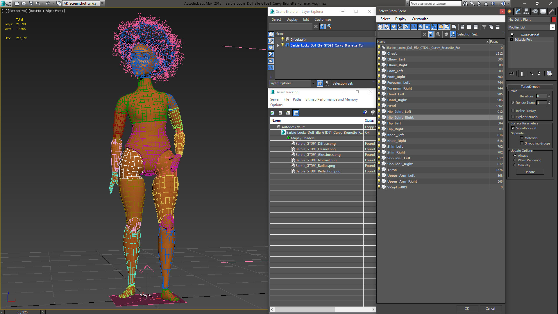Open Paths menu in Asset Tracking
The width and height of the screenshot is (558, 314).
(x=297, y=99)
